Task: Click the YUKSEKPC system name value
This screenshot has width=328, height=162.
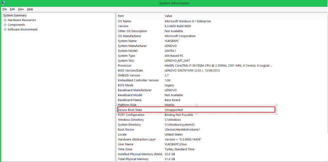Action: pos(172,41)
